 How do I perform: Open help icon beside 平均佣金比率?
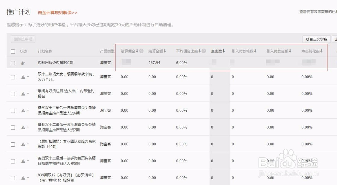click(204, 51)
